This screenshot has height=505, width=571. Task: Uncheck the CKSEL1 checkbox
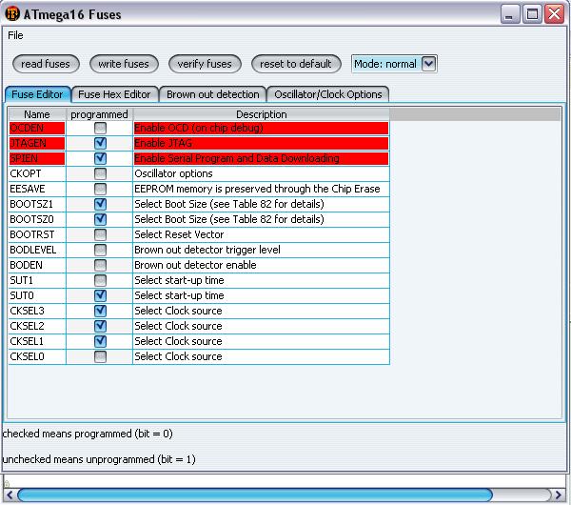tap(100, 341)
